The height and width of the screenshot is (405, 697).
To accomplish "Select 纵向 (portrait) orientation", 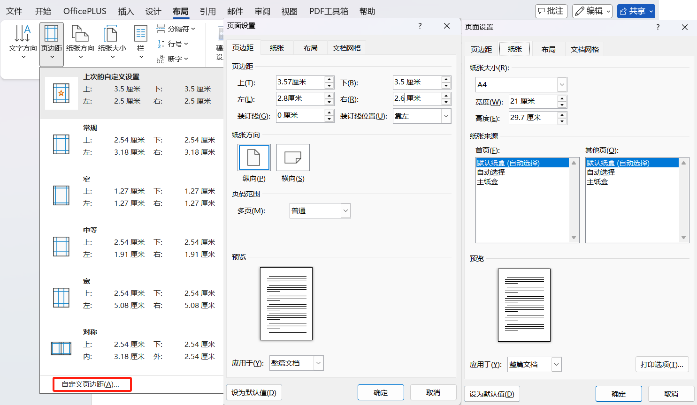I will [x=254, y=157].
